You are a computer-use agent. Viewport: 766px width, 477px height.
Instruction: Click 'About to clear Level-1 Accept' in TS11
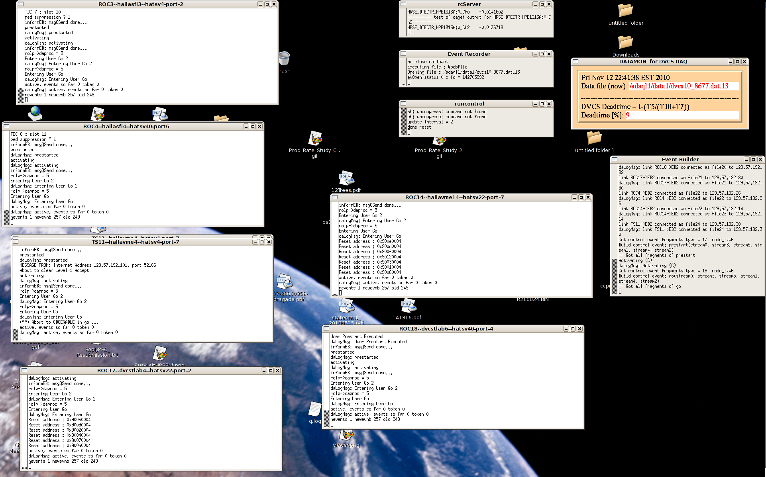[54, 270]
